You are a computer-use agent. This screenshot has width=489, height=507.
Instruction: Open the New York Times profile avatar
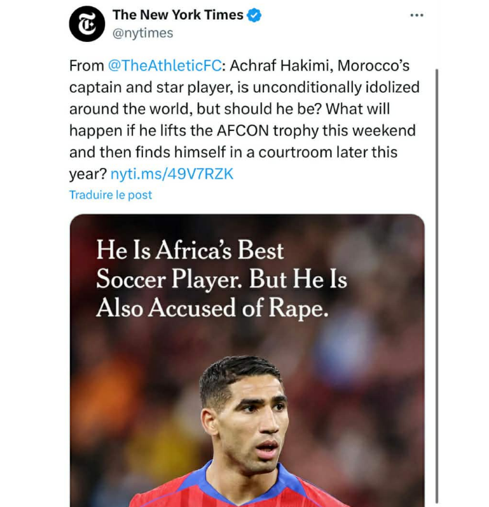coord(86,24)
